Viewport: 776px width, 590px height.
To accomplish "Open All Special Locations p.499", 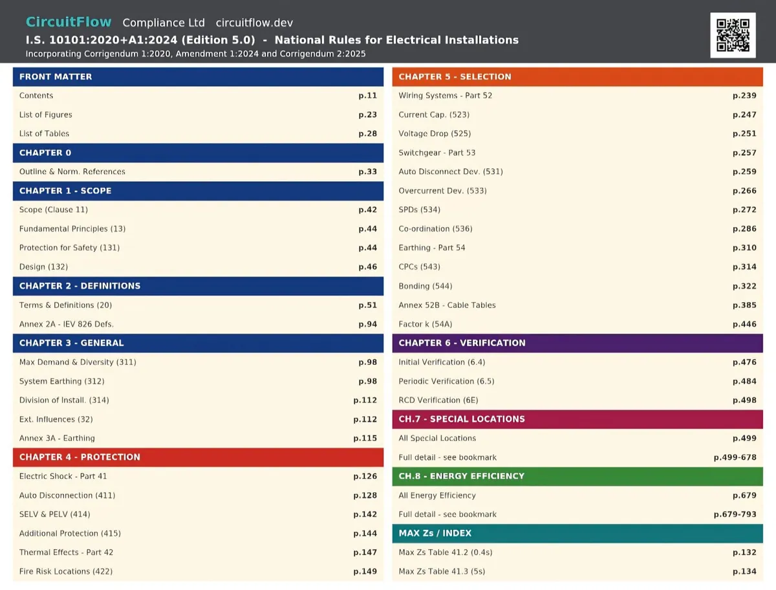I will 577,438.
